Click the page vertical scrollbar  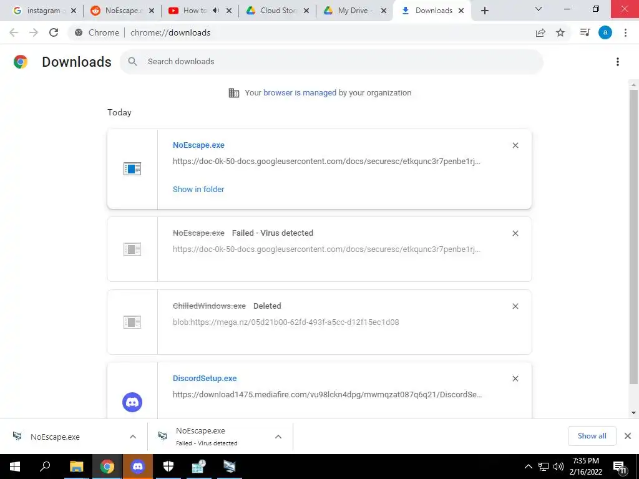coord(633,236)
